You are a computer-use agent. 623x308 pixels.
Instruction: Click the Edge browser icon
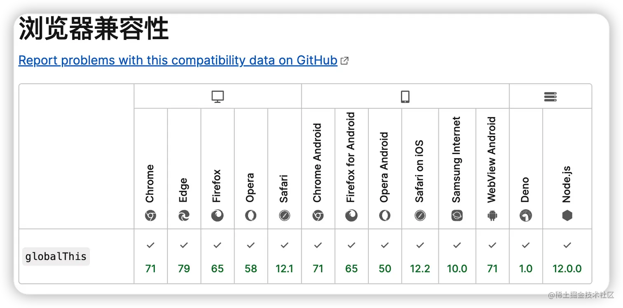[x=184, y=215]
